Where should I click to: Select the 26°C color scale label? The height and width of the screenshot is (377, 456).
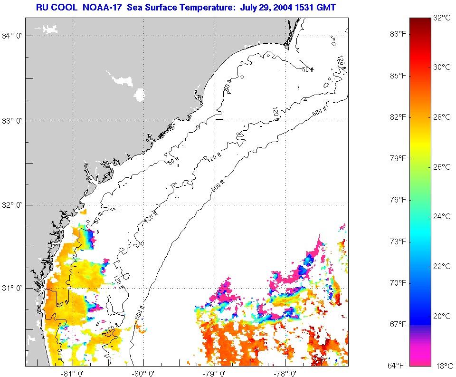pyautogui.click(x=442, y=167)
